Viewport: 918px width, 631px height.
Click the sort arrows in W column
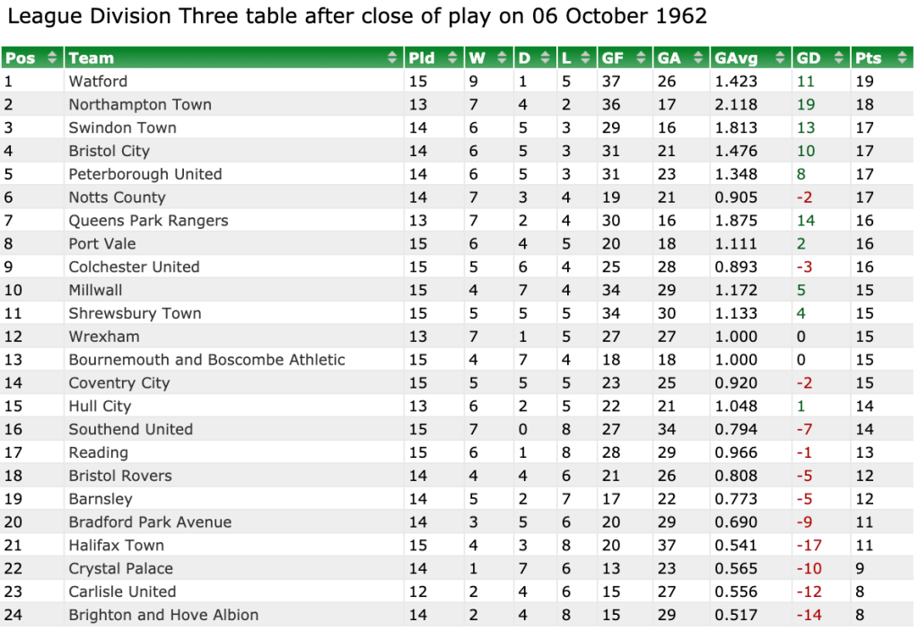502,58
